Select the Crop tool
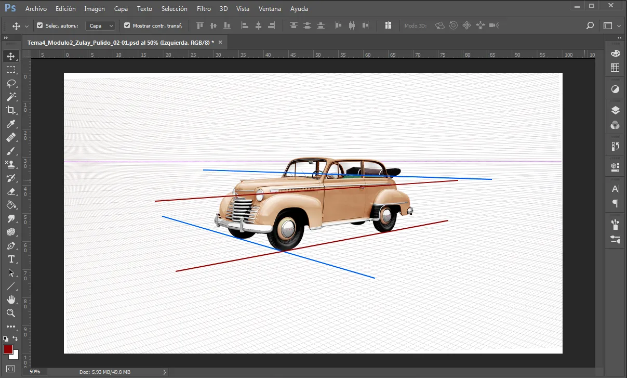 point(11,110)
